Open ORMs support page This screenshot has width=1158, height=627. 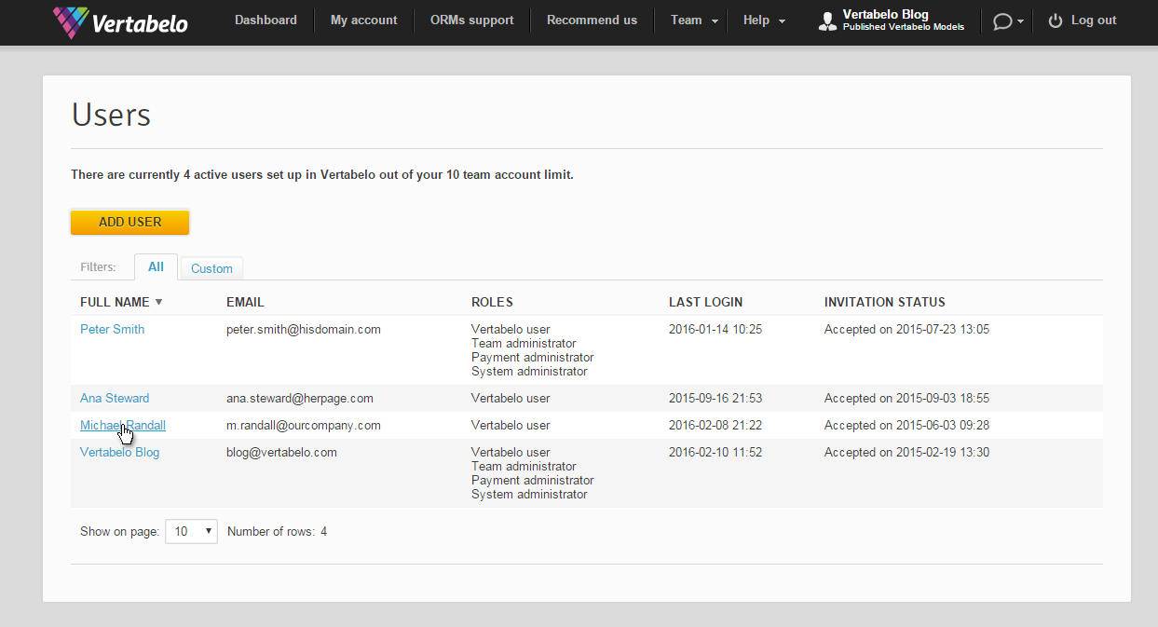coord(472,20)
